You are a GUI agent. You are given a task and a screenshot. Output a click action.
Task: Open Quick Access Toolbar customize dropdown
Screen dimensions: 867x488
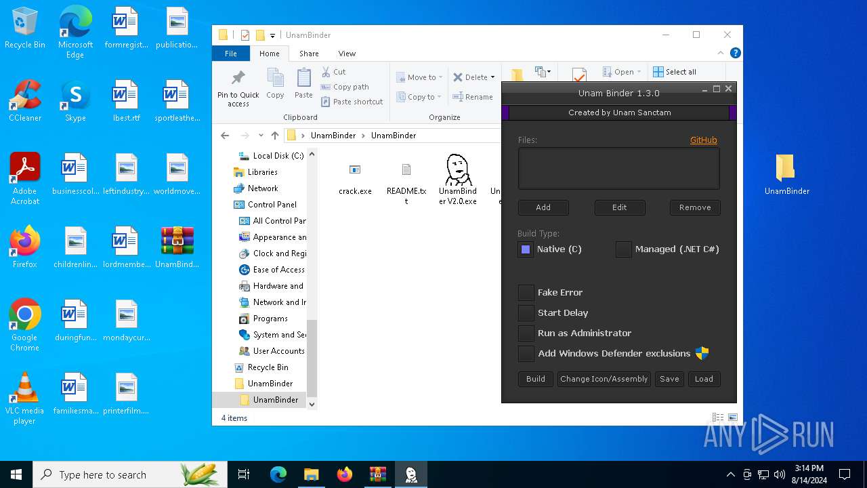click(x=272, y=35)
